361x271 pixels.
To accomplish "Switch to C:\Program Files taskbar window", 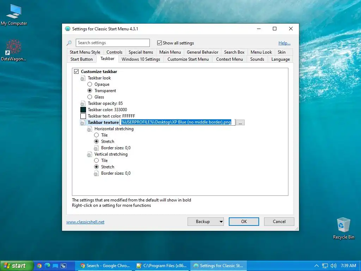I will (162, 266).
